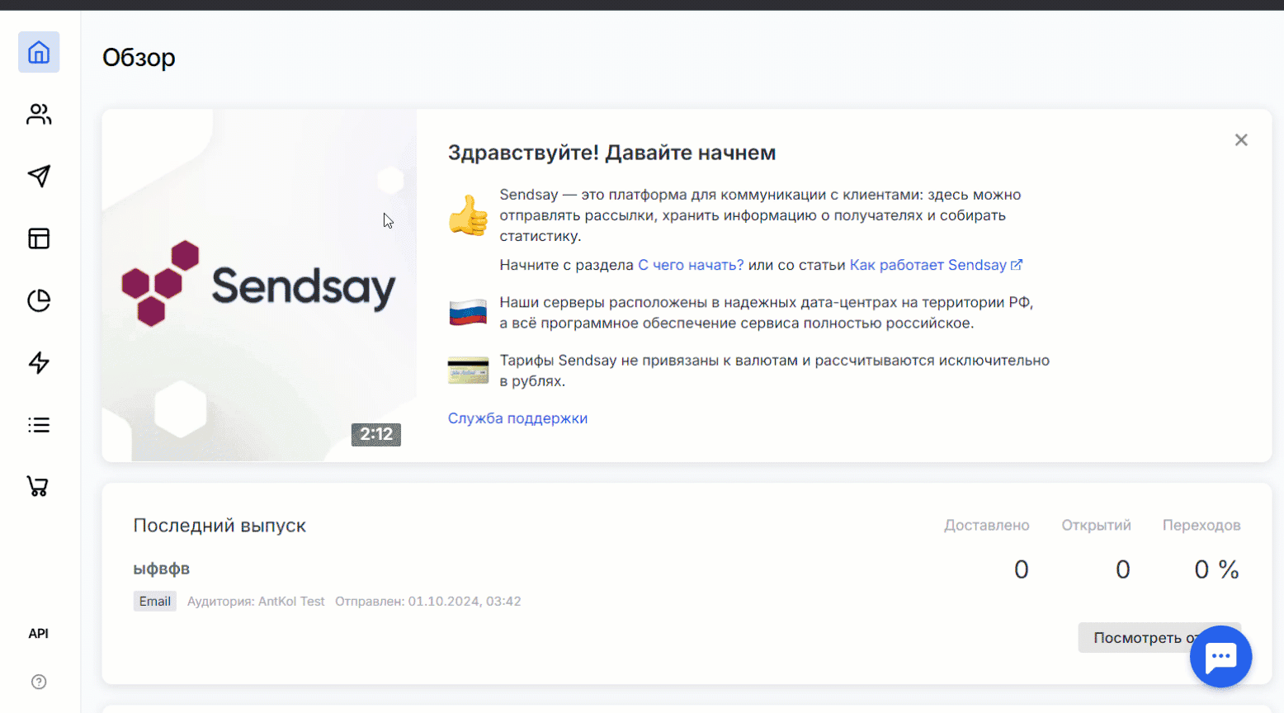This screenshot has height=713, width=1284.
Task: Open analytics pie chart icon
Action: [x=39, y=300]
